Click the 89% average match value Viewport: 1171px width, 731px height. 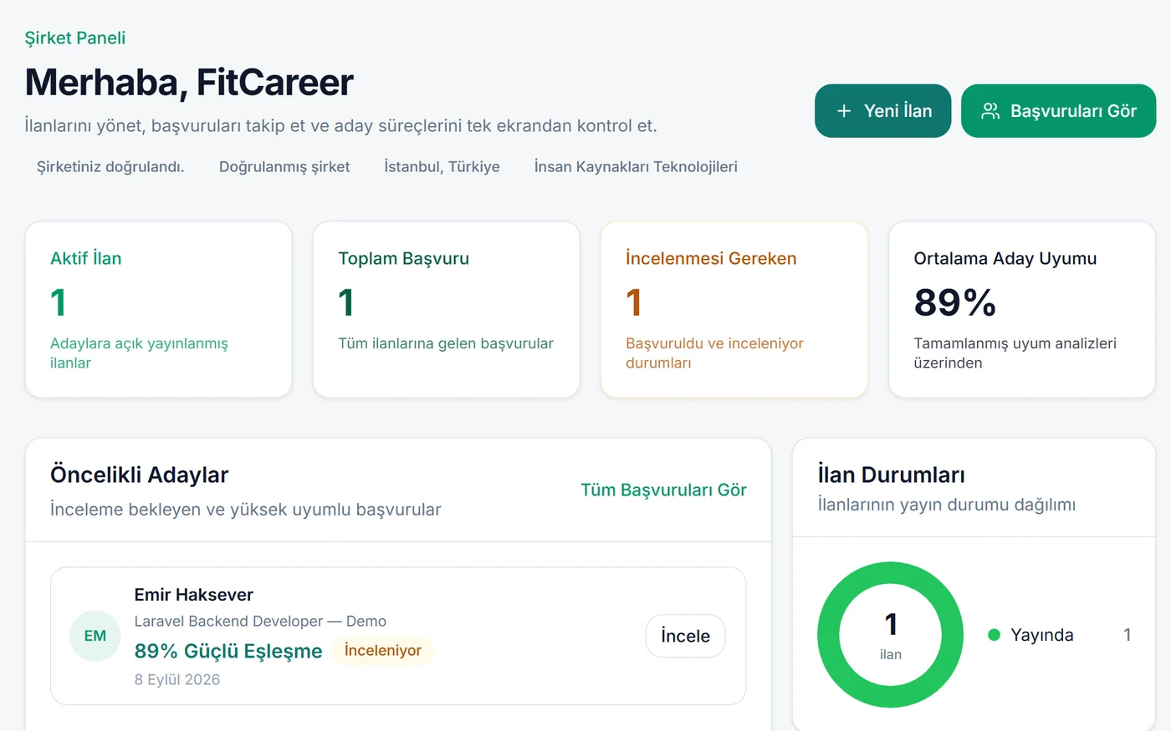pyautogui.click(x=954, y=302)
